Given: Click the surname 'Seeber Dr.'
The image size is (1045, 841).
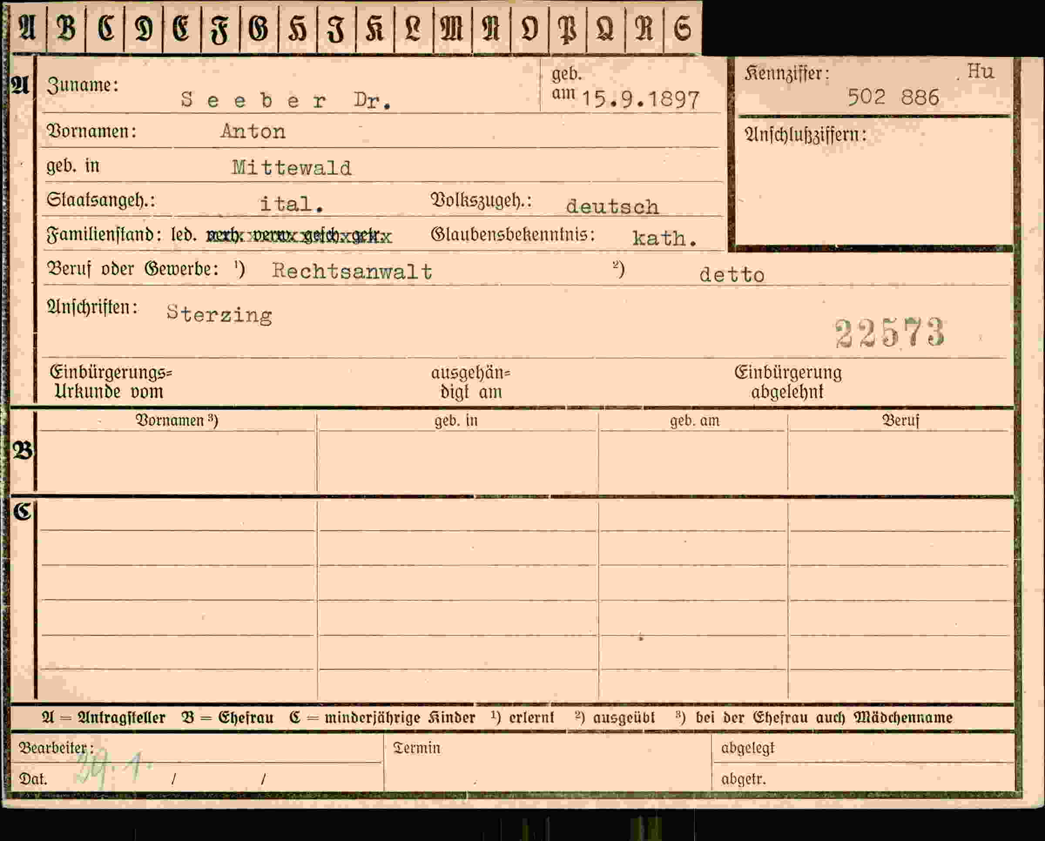Looking at the screenshot, I should click(x=286, y=100).
